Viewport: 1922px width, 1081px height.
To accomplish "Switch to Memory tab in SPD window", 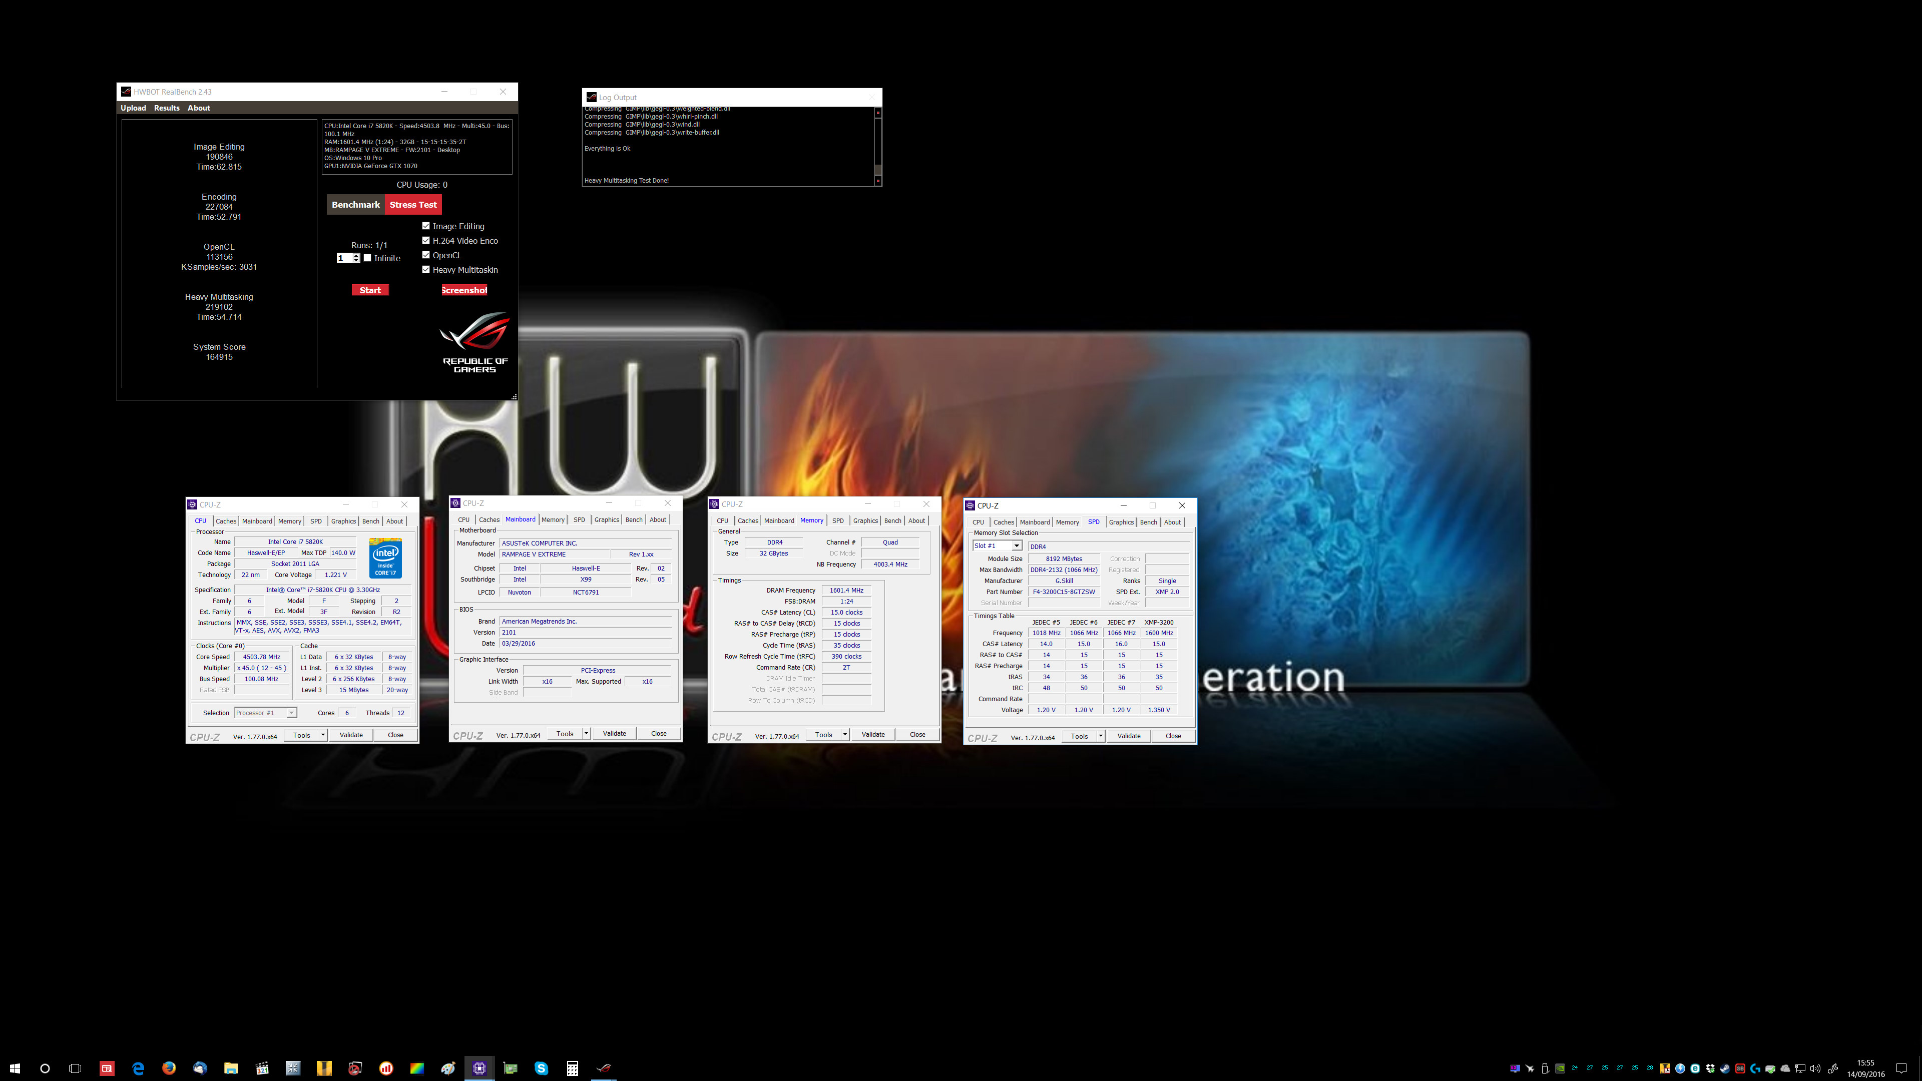I will [x=1067, y=522].
